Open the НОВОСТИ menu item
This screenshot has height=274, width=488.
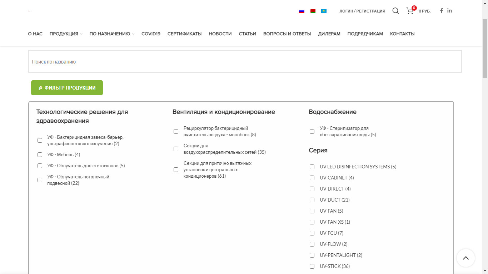click(x=220, y=34)
